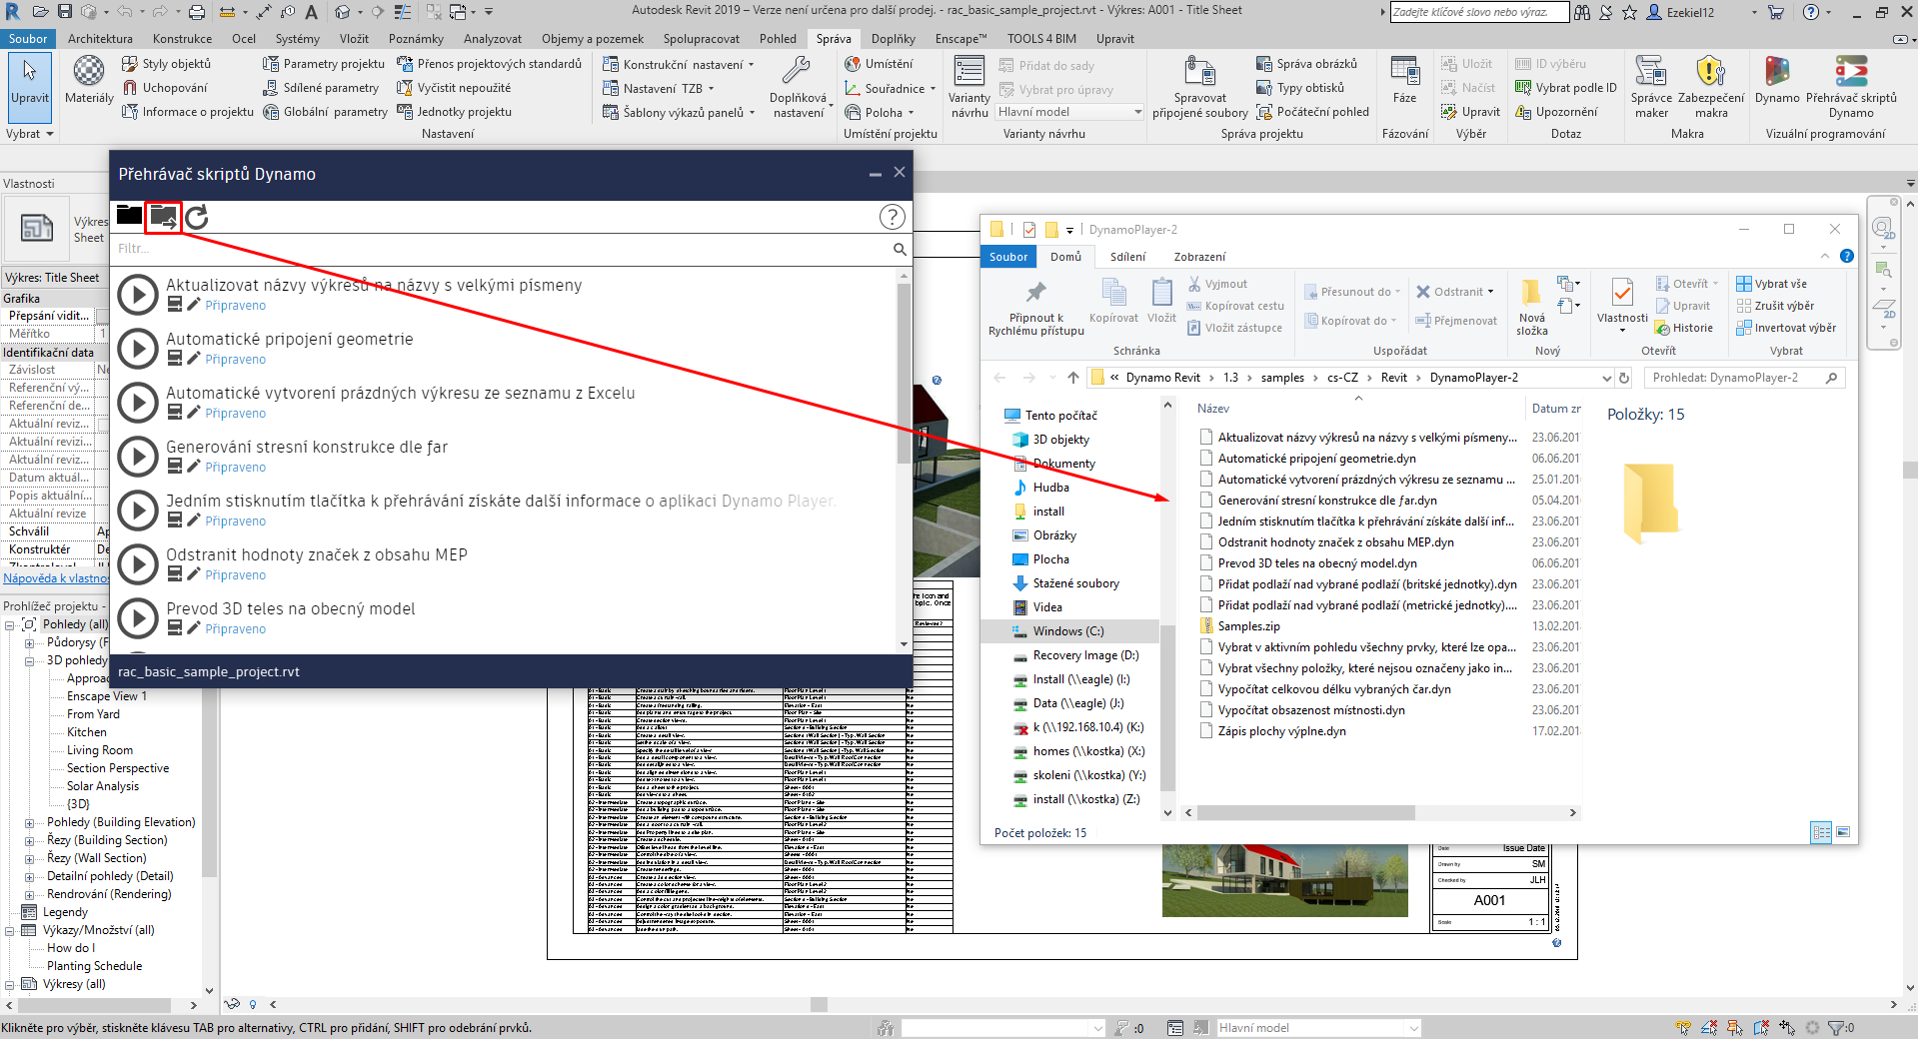
Task: Click the Prohledat DynamoPlayer-2 search box
Action: pos(1744,378)
